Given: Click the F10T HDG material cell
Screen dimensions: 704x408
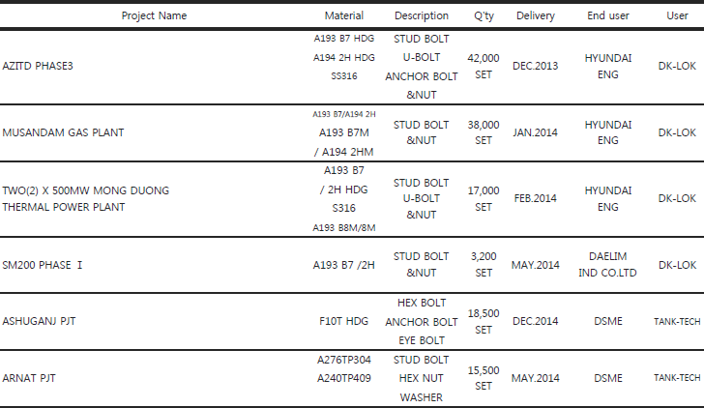Looking at the screenshot, I should click(x=344, y=321).
